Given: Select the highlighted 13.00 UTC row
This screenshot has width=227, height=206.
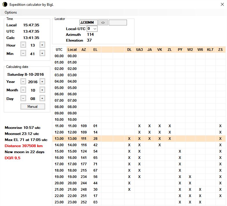Looking at the screenshot, I should (59, 139).
